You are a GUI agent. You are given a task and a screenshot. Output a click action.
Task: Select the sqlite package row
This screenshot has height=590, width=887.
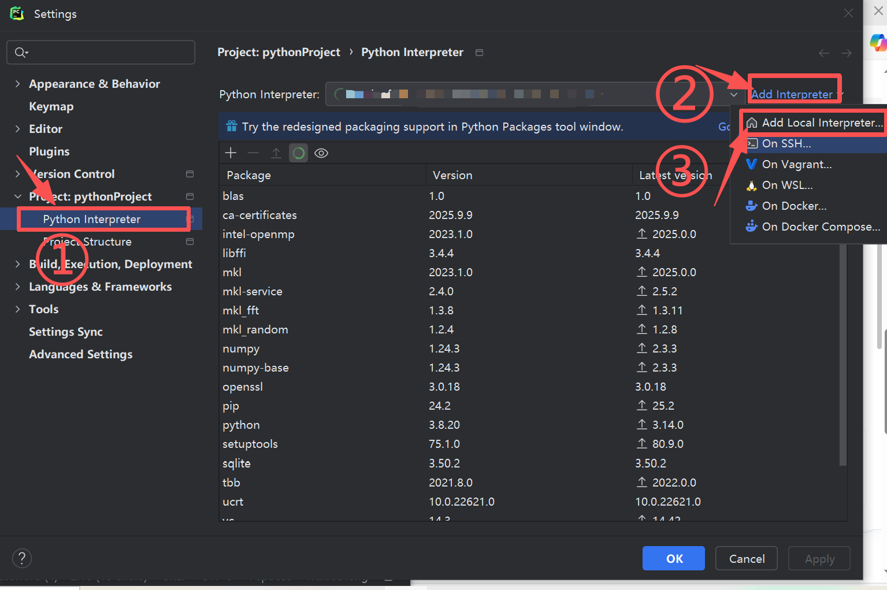(x=529, y=463)
